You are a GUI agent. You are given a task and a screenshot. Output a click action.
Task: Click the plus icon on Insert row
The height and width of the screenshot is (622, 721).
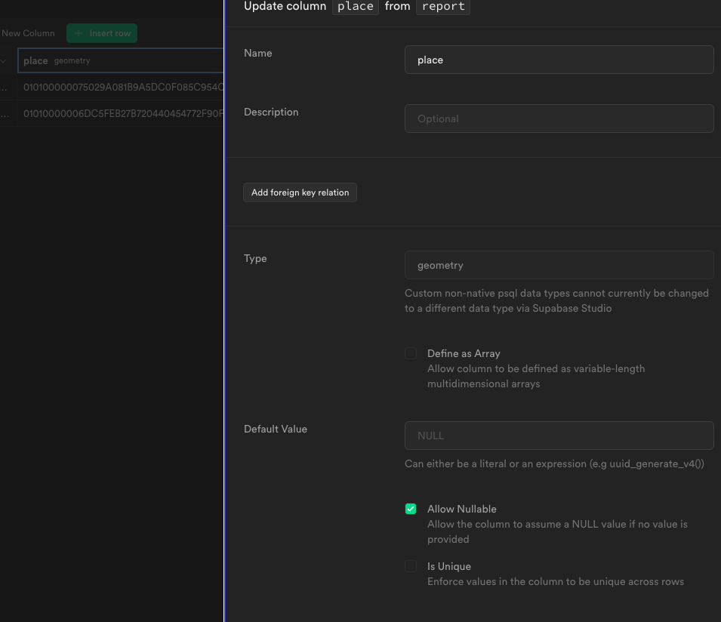79,33
